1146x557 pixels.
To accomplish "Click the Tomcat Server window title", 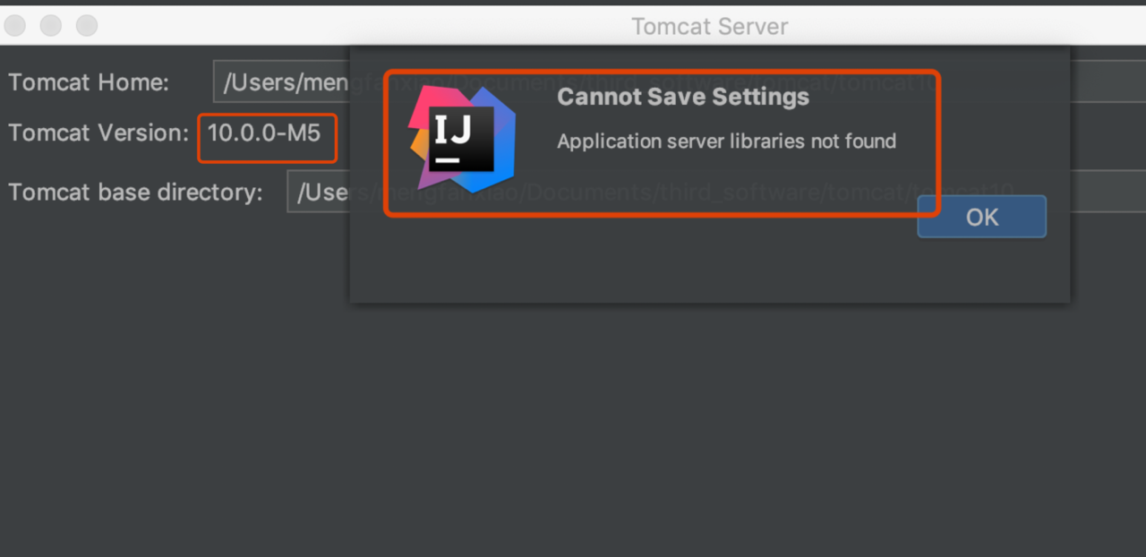I will (710, 26).
